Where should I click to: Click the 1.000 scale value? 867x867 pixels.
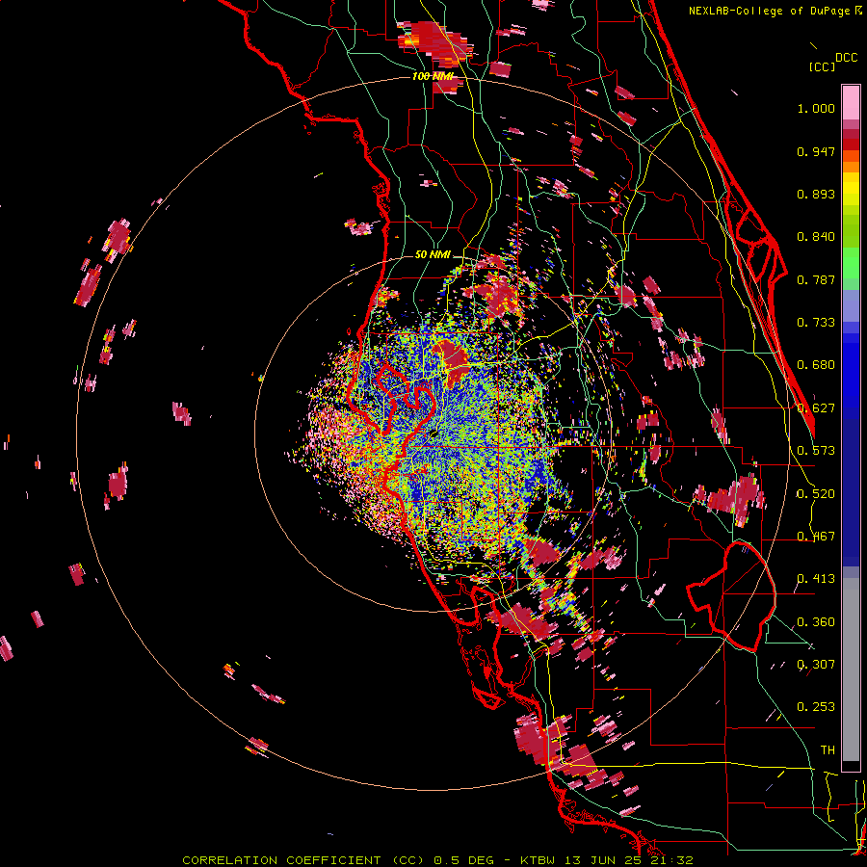pyautogui.click(x=816, y=108)
